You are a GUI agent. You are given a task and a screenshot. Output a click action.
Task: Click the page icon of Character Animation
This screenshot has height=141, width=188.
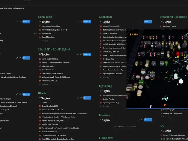100,33
